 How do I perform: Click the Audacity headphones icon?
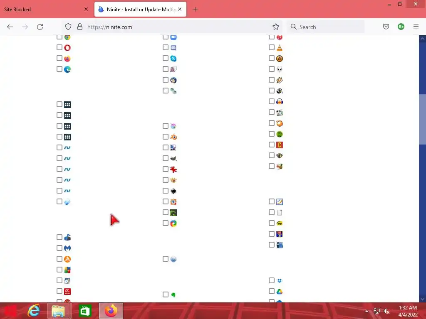click(x=279, y=101)
